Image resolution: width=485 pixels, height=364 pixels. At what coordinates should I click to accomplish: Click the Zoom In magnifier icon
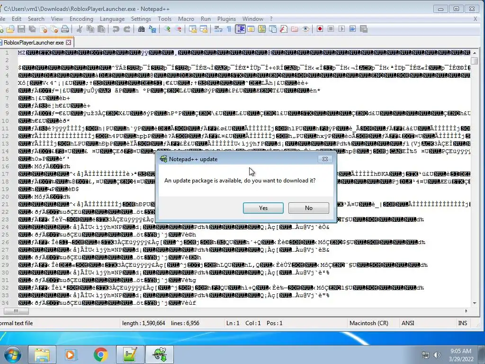point(167,29)
